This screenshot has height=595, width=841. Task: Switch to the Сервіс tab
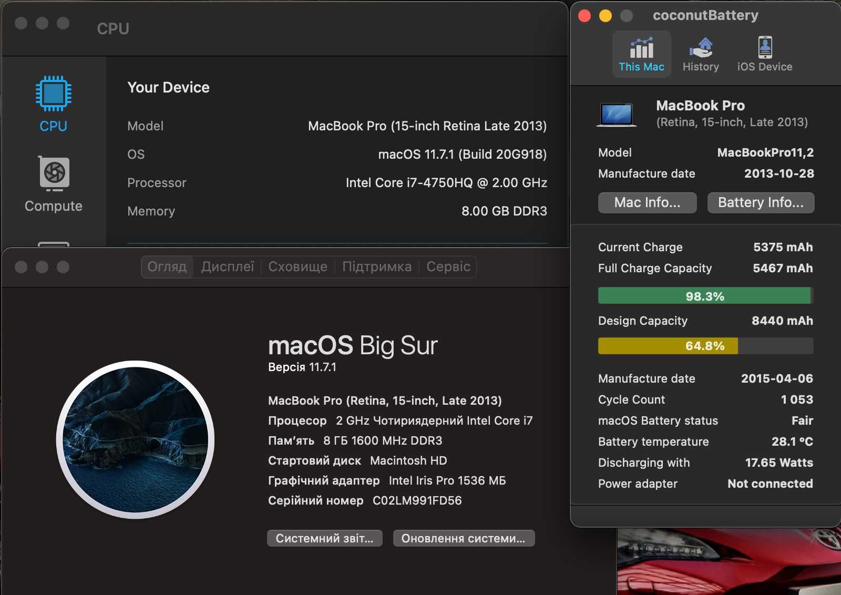448,266
